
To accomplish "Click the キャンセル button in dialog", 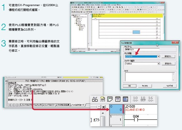I will coord(145,86).
